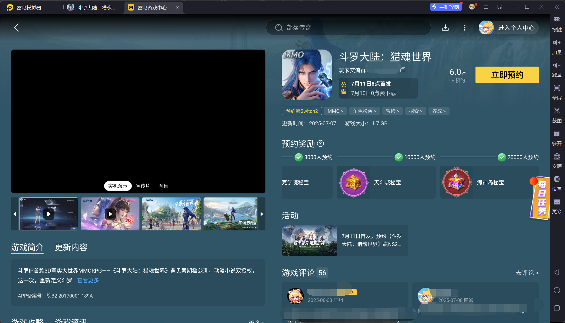
Task: Click the 20000人预约 milestone checkmark
Action: tap(502, 157)
